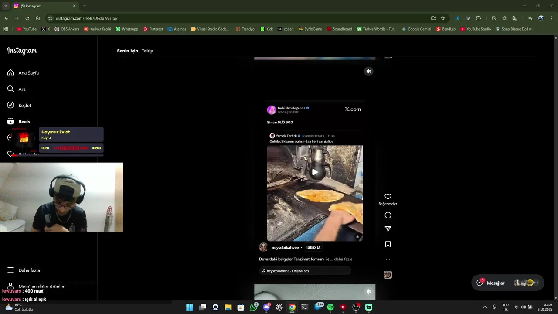This screenshot has width=558, height=314.
Task: Reload the Instagram page
Action: (27, 18)
